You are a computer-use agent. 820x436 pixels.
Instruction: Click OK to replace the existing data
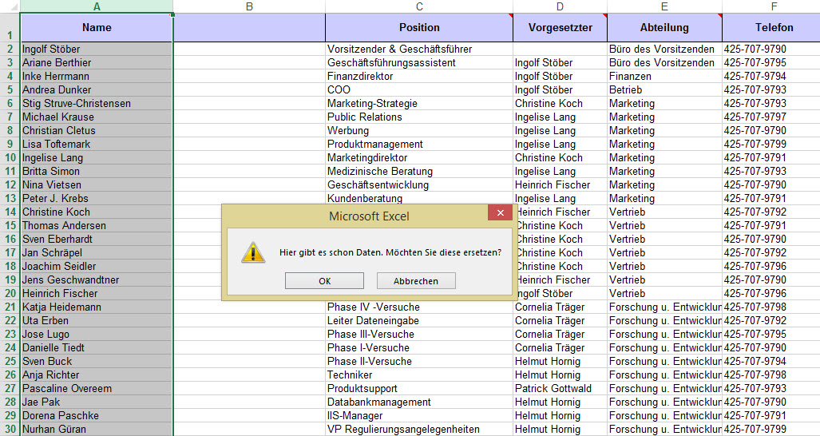[324, 281]
